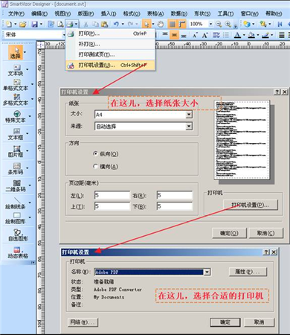
Task: Click the Redo arrow icon
Action: 130,24
